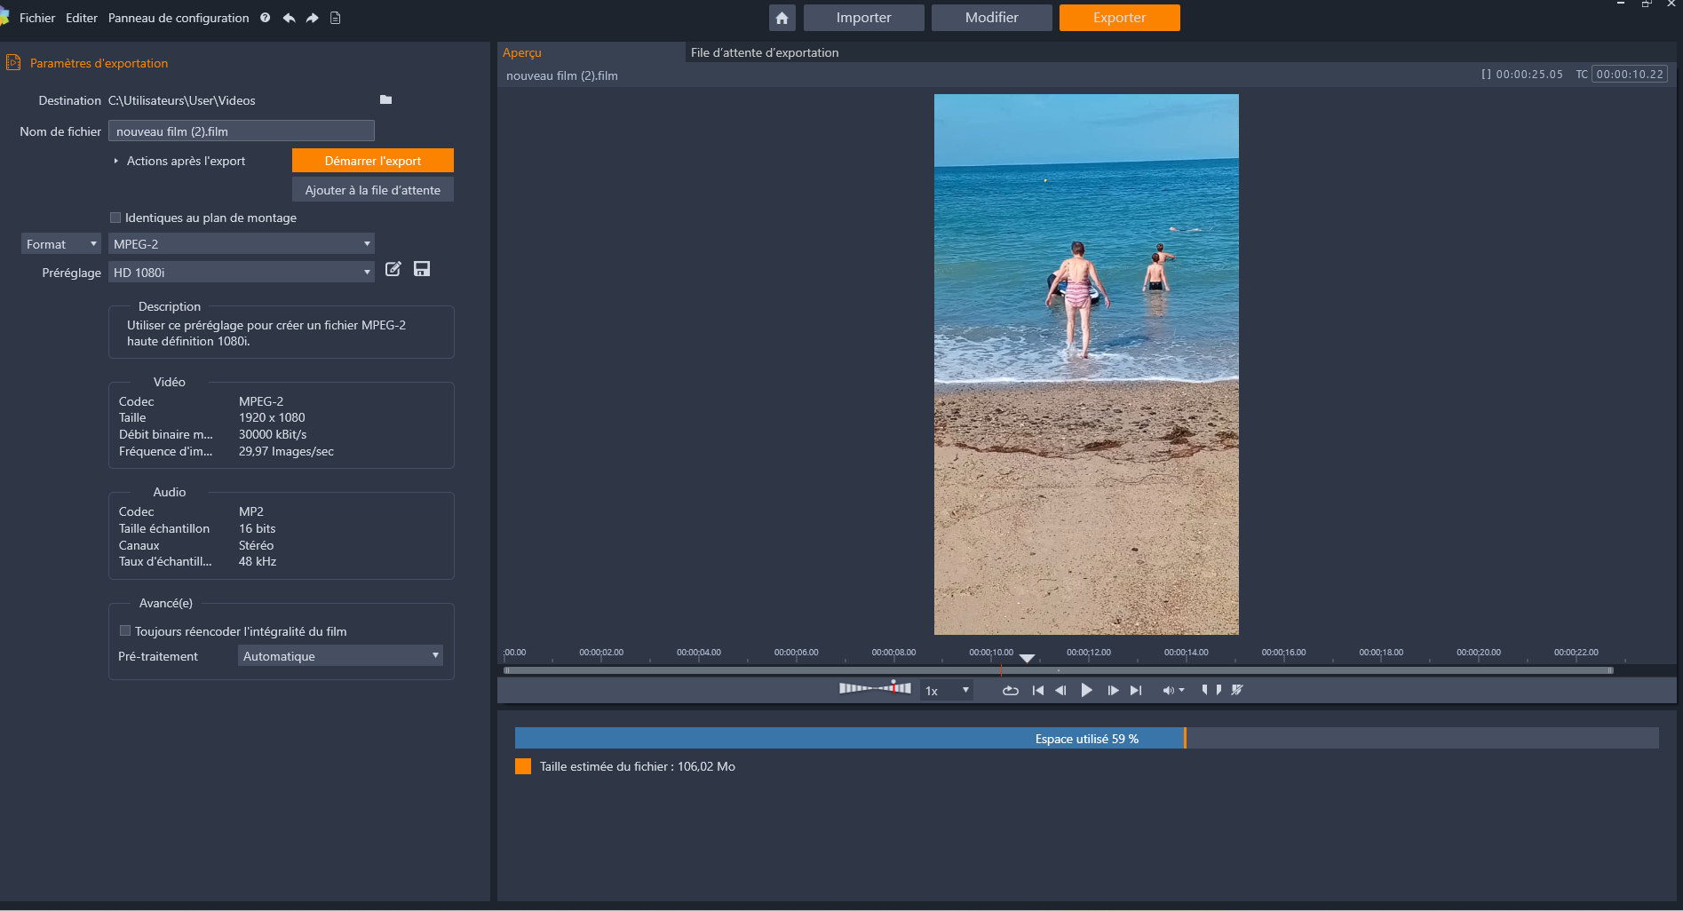Click the Home icon button

click(x=782, y=18)
